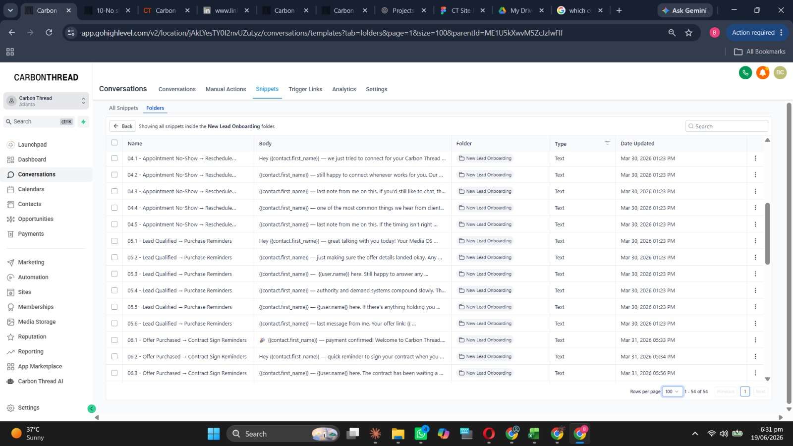Select checkbox for 05.4 Lead Qualified

click(114, 290)
